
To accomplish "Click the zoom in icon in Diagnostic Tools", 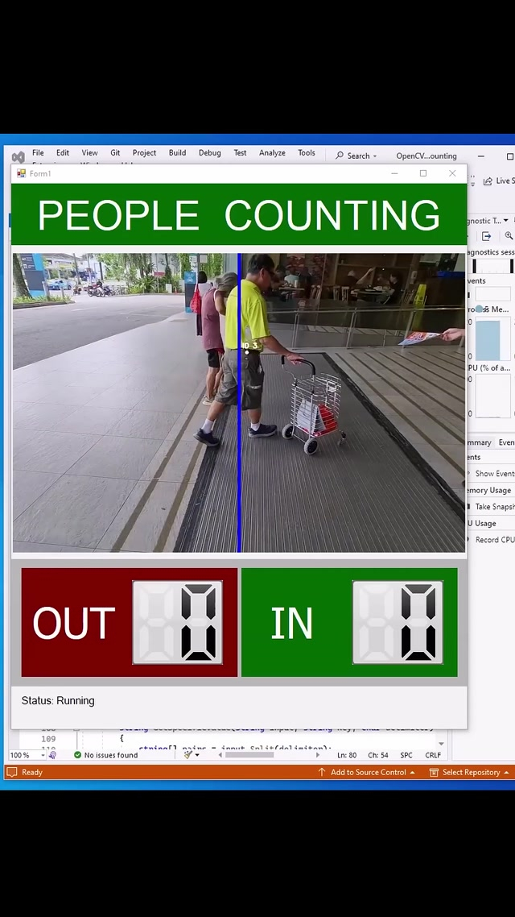I will click(x=509, y=236).
